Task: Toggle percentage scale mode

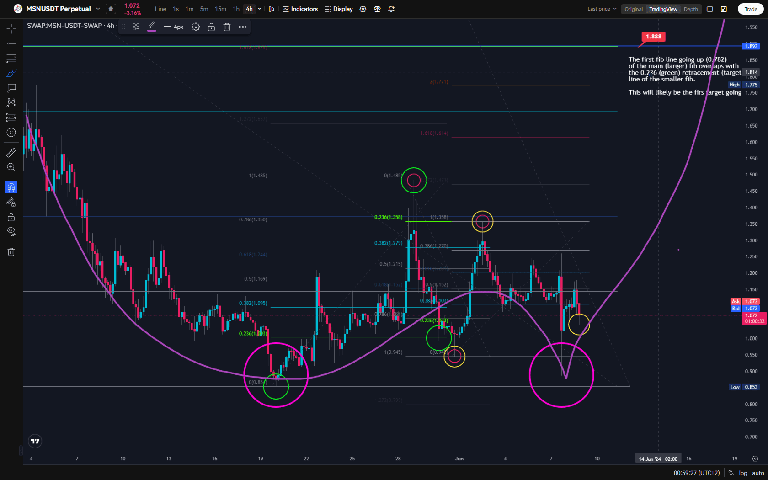Action: pyautogui.click(x=731, y=473)
